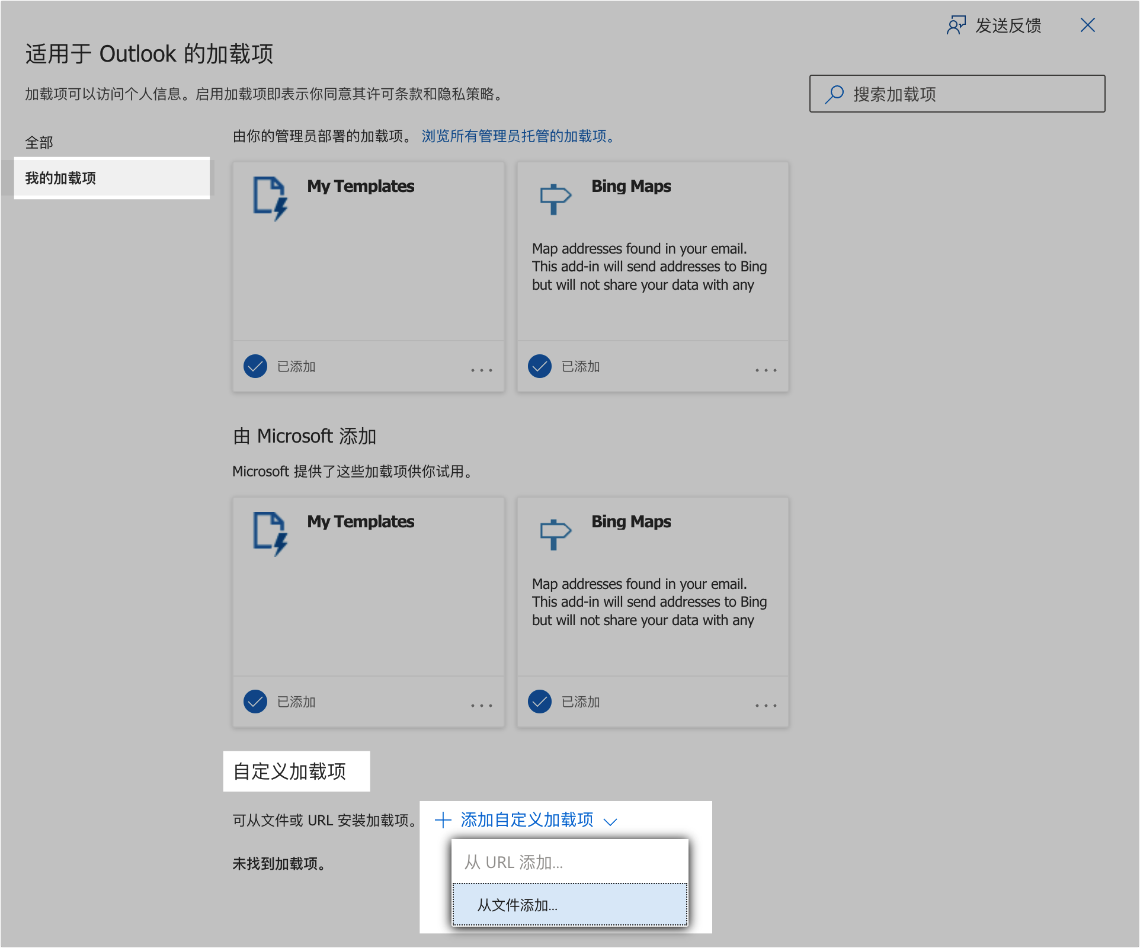Click My Templates icon under Microsoft-added section

click(270, 533)
